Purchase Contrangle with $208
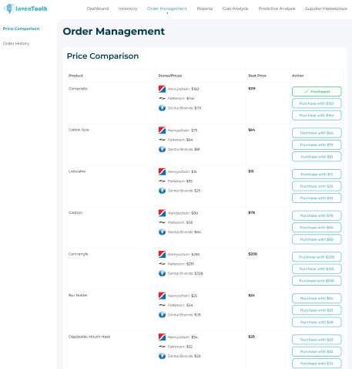This screenshot has height=369, width=352. pos(317,257)
